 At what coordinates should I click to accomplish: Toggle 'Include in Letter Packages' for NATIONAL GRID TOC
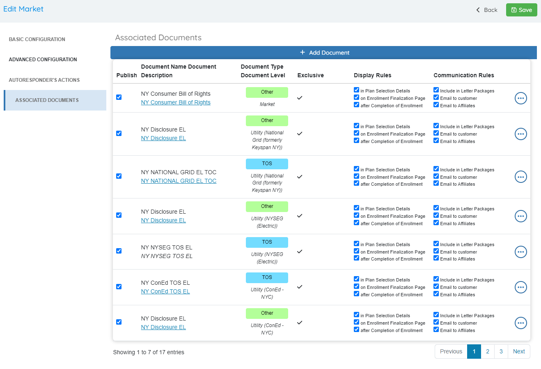[x=436, y=169]
